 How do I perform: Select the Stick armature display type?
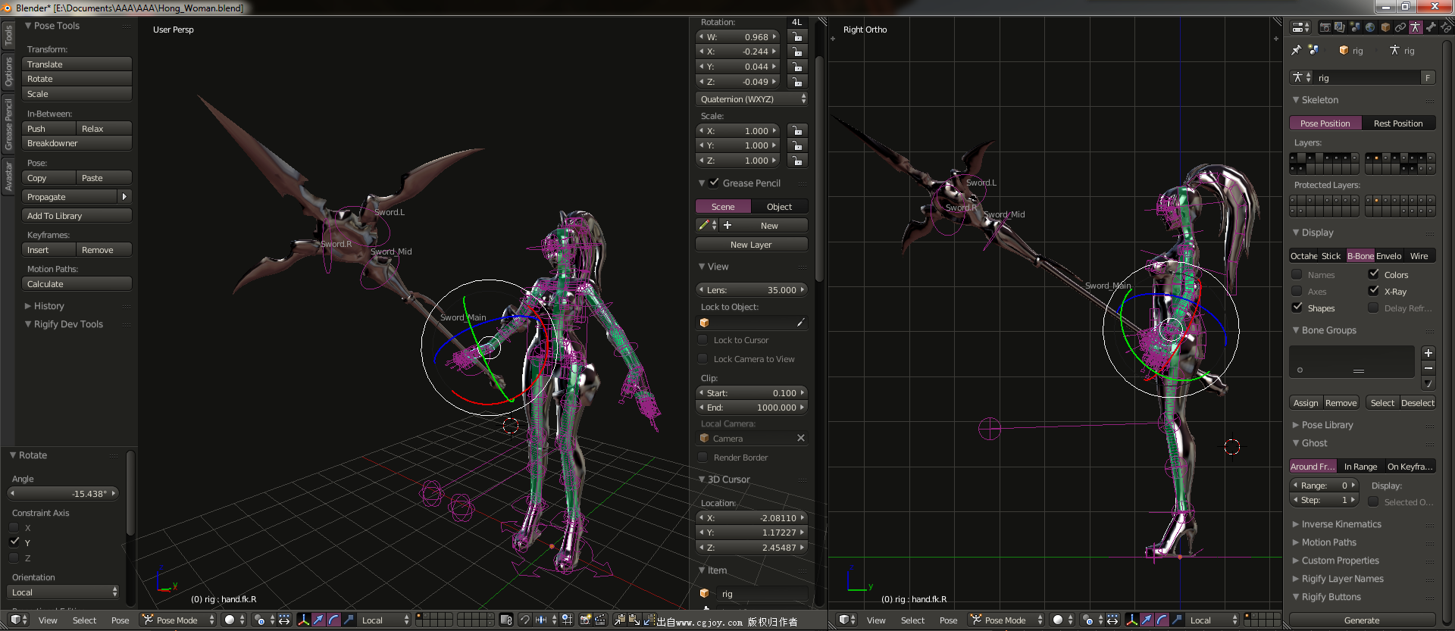(1331, 256)
